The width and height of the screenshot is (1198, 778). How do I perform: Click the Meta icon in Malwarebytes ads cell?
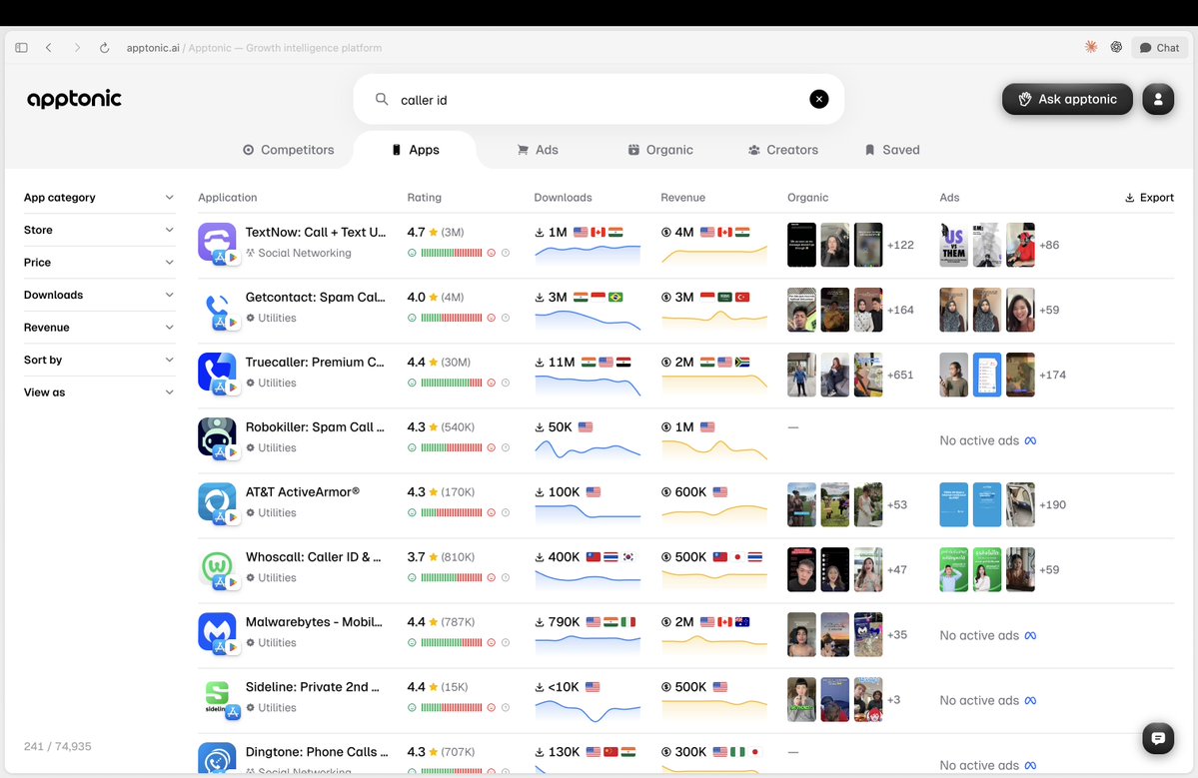coord(1030,635)
